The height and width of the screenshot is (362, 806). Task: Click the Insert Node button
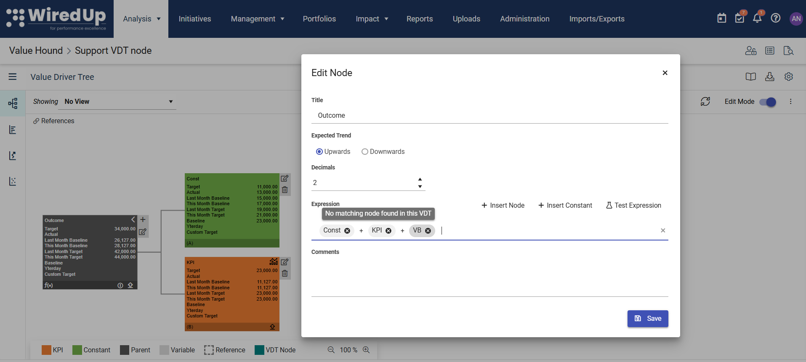coord(503,205)
